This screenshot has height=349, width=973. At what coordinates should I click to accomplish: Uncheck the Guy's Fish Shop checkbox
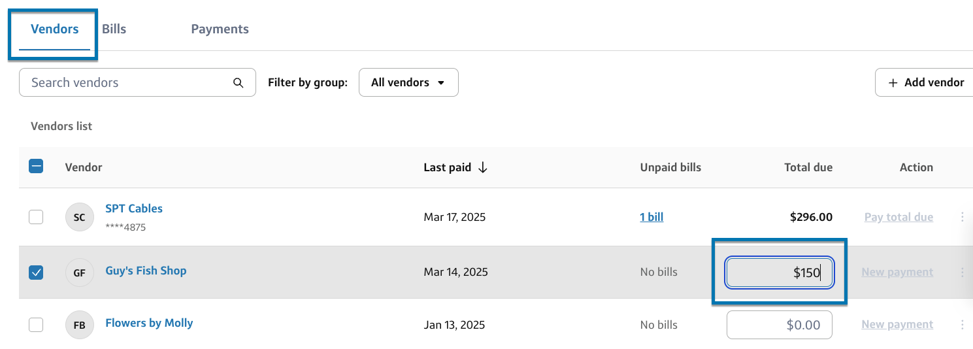coord(36,273)
